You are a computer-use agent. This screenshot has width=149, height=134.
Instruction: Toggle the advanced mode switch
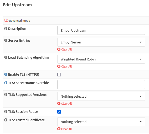pyautogui.click(x=6, y=20)
